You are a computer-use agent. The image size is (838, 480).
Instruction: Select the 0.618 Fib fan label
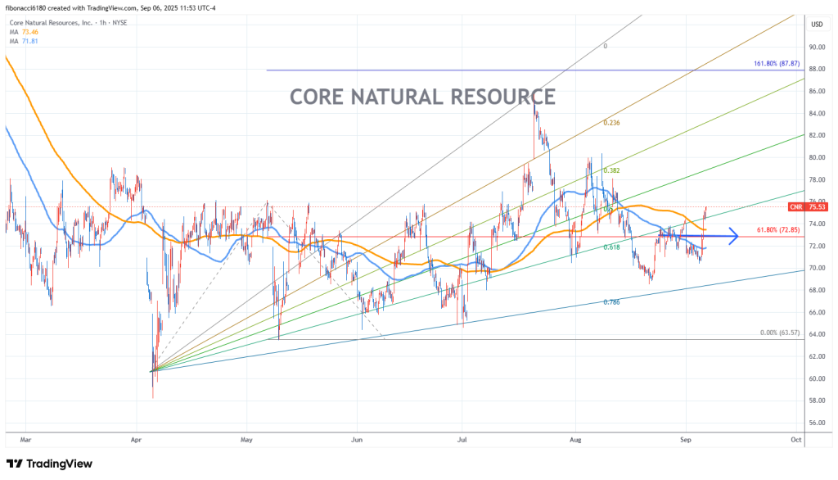610,247
